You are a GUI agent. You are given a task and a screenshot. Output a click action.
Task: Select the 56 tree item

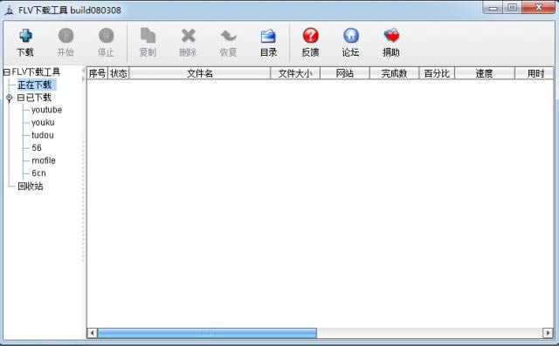[x=37, y=147]
